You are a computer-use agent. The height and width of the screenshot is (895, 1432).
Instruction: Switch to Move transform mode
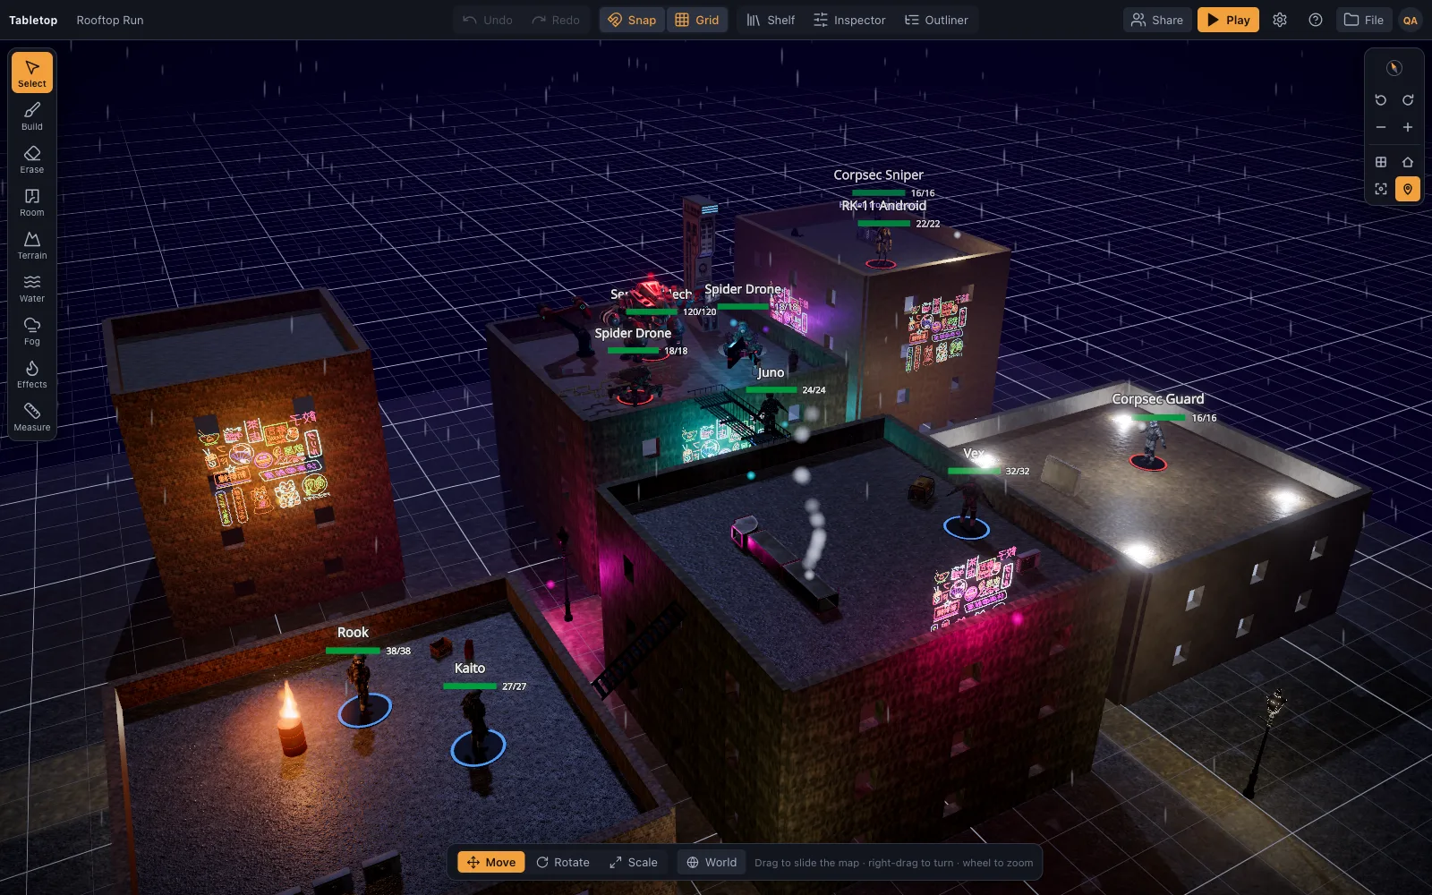point(491,863)
